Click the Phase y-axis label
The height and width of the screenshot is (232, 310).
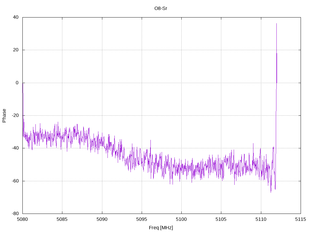[4, 116]
